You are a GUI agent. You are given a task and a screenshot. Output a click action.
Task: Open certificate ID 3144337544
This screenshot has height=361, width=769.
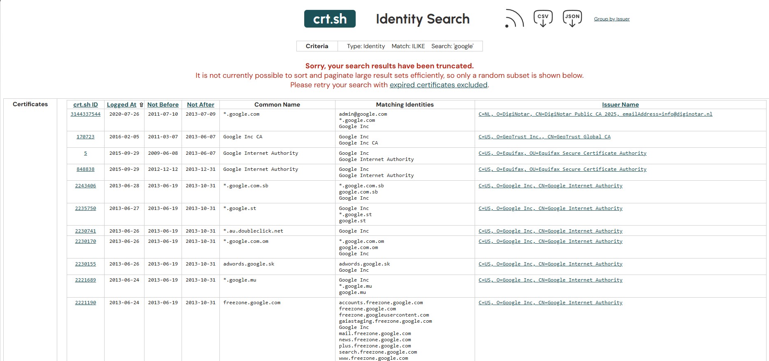tap(86, 114)
